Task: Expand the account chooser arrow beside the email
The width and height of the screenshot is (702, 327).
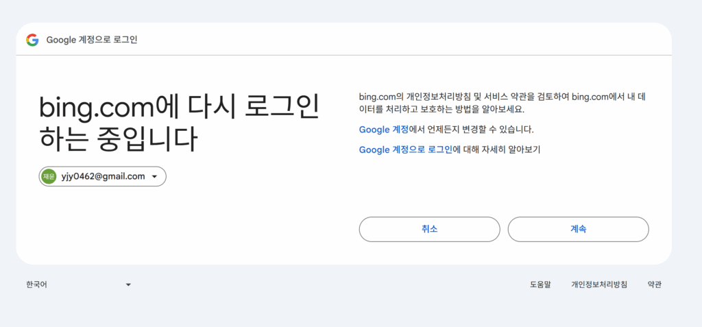Action: [x=154, y=176]
